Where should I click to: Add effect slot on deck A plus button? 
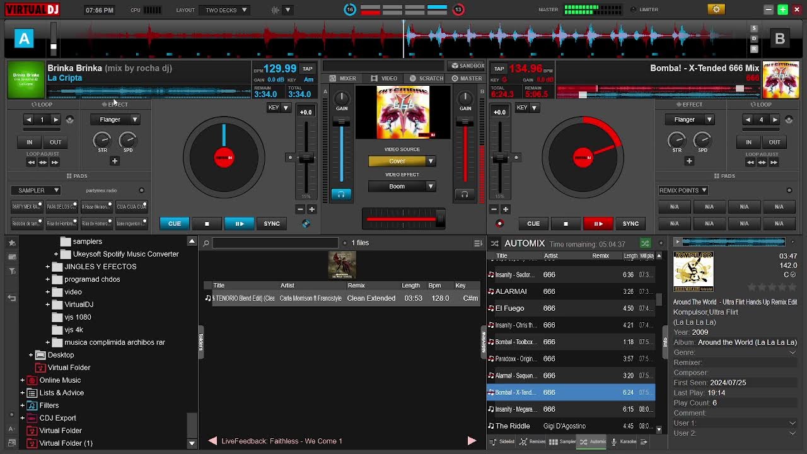coord(115,161)
